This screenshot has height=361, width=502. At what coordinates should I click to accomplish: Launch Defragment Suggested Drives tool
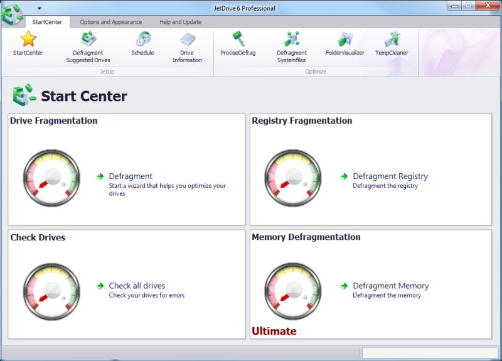pyautogui.click(x=88, y=47)
